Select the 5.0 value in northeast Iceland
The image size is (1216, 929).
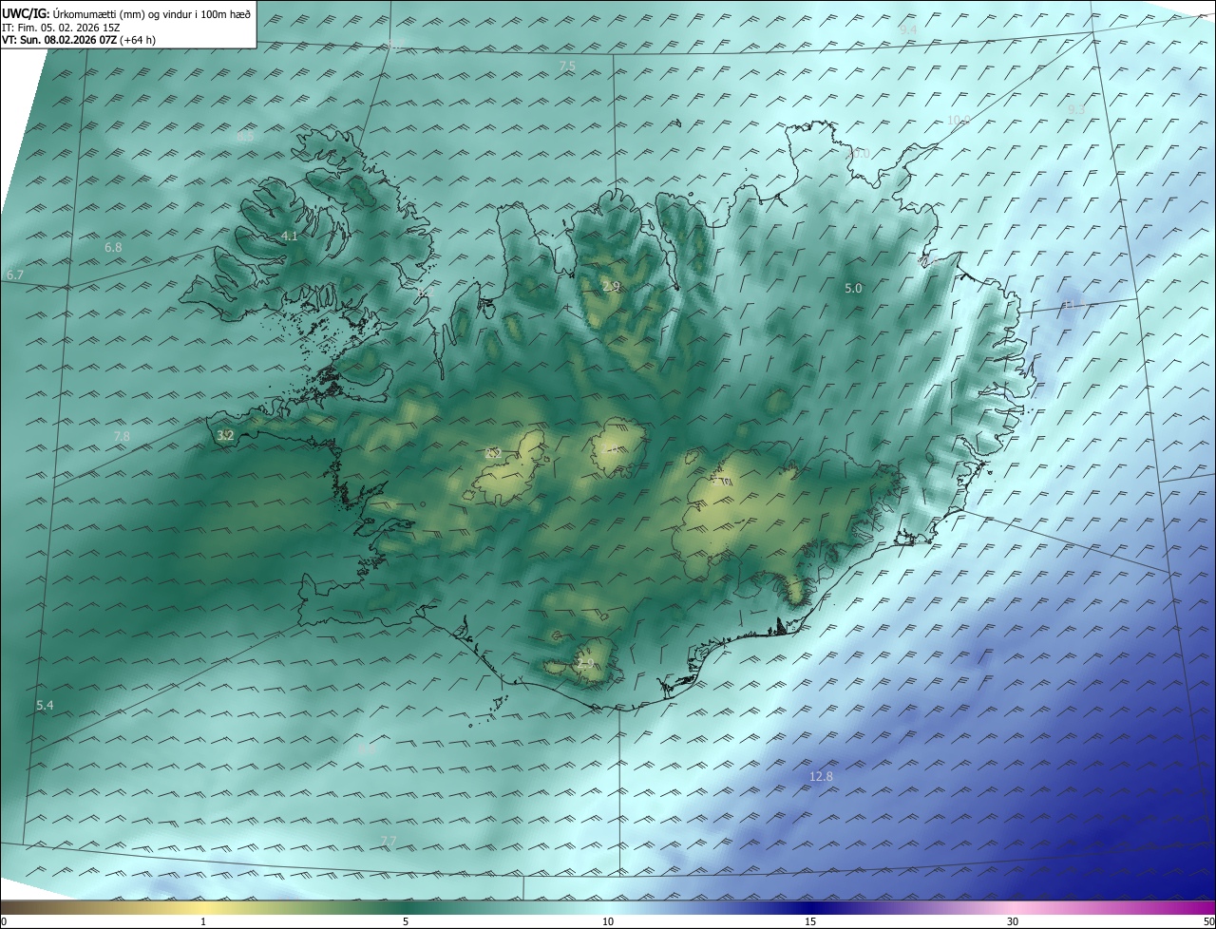pos(853,288)
